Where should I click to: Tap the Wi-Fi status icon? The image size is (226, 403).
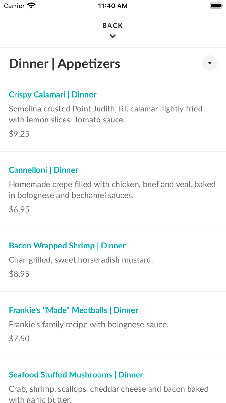pos(31,6)
